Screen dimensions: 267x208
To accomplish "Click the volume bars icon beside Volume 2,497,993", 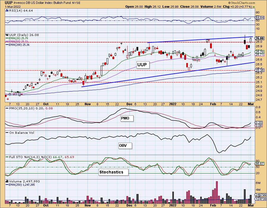I will [7, 181].
